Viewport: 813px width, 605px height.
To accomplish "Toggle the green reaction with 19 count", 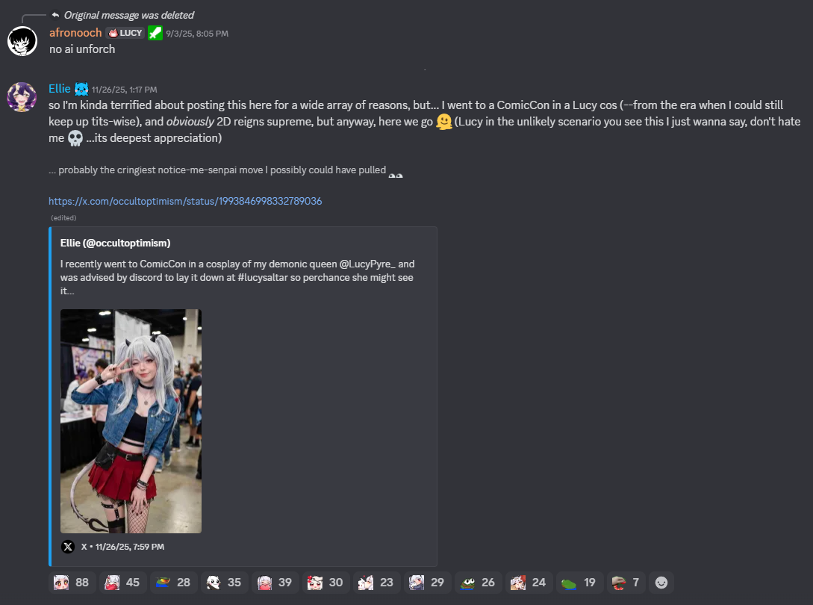I will [x=579, y=582].
